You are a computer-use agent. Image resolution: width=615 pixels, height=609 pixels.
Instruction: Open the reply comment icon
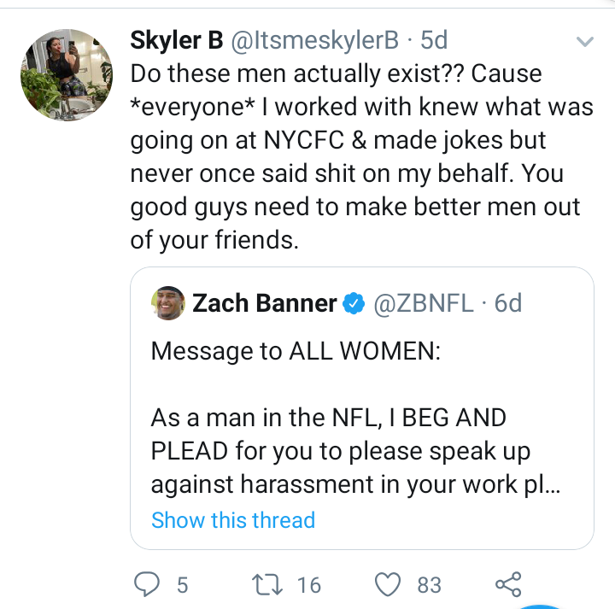[147, 584]
